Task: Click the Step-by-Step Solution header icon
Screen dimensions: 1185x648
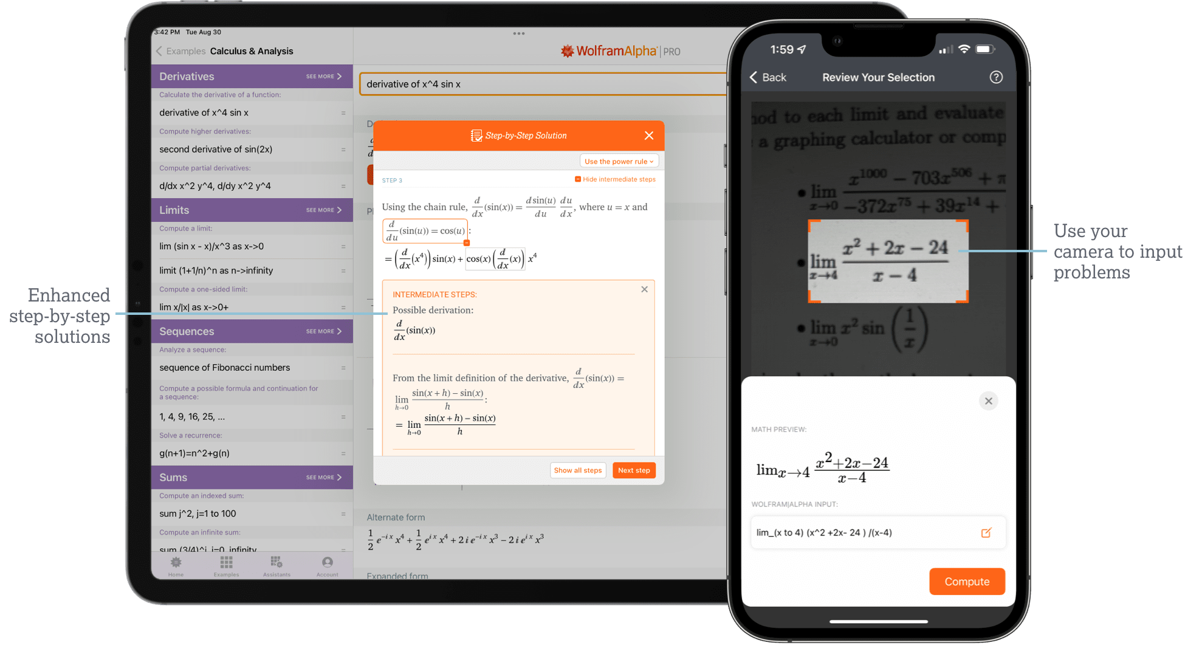Action: [x=476, y=136]
